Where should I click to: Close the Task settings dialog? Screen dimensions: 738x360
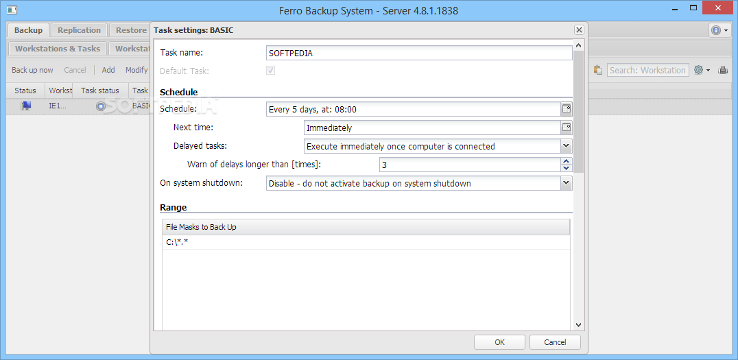tap(579, 30)
